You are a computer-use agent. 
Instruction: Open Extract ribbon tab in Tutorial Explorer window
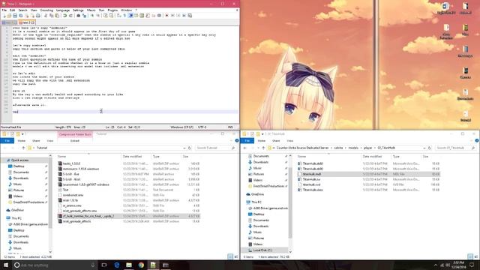point(75,141)
